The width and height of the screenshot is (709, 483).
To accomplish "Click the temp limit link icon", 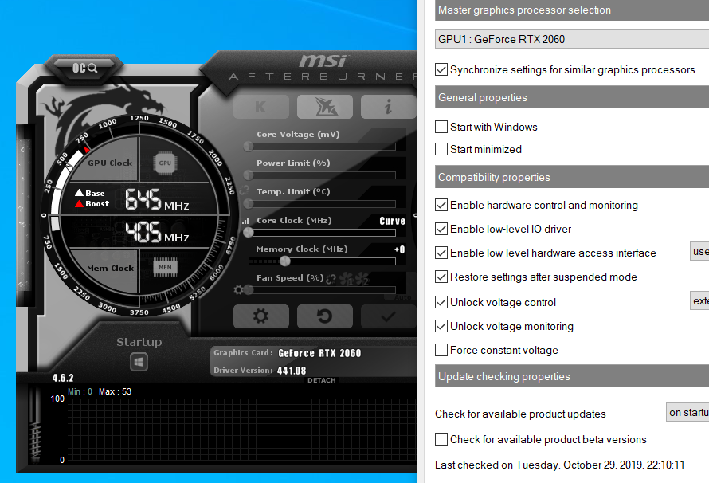I will [x=245, y=190].
